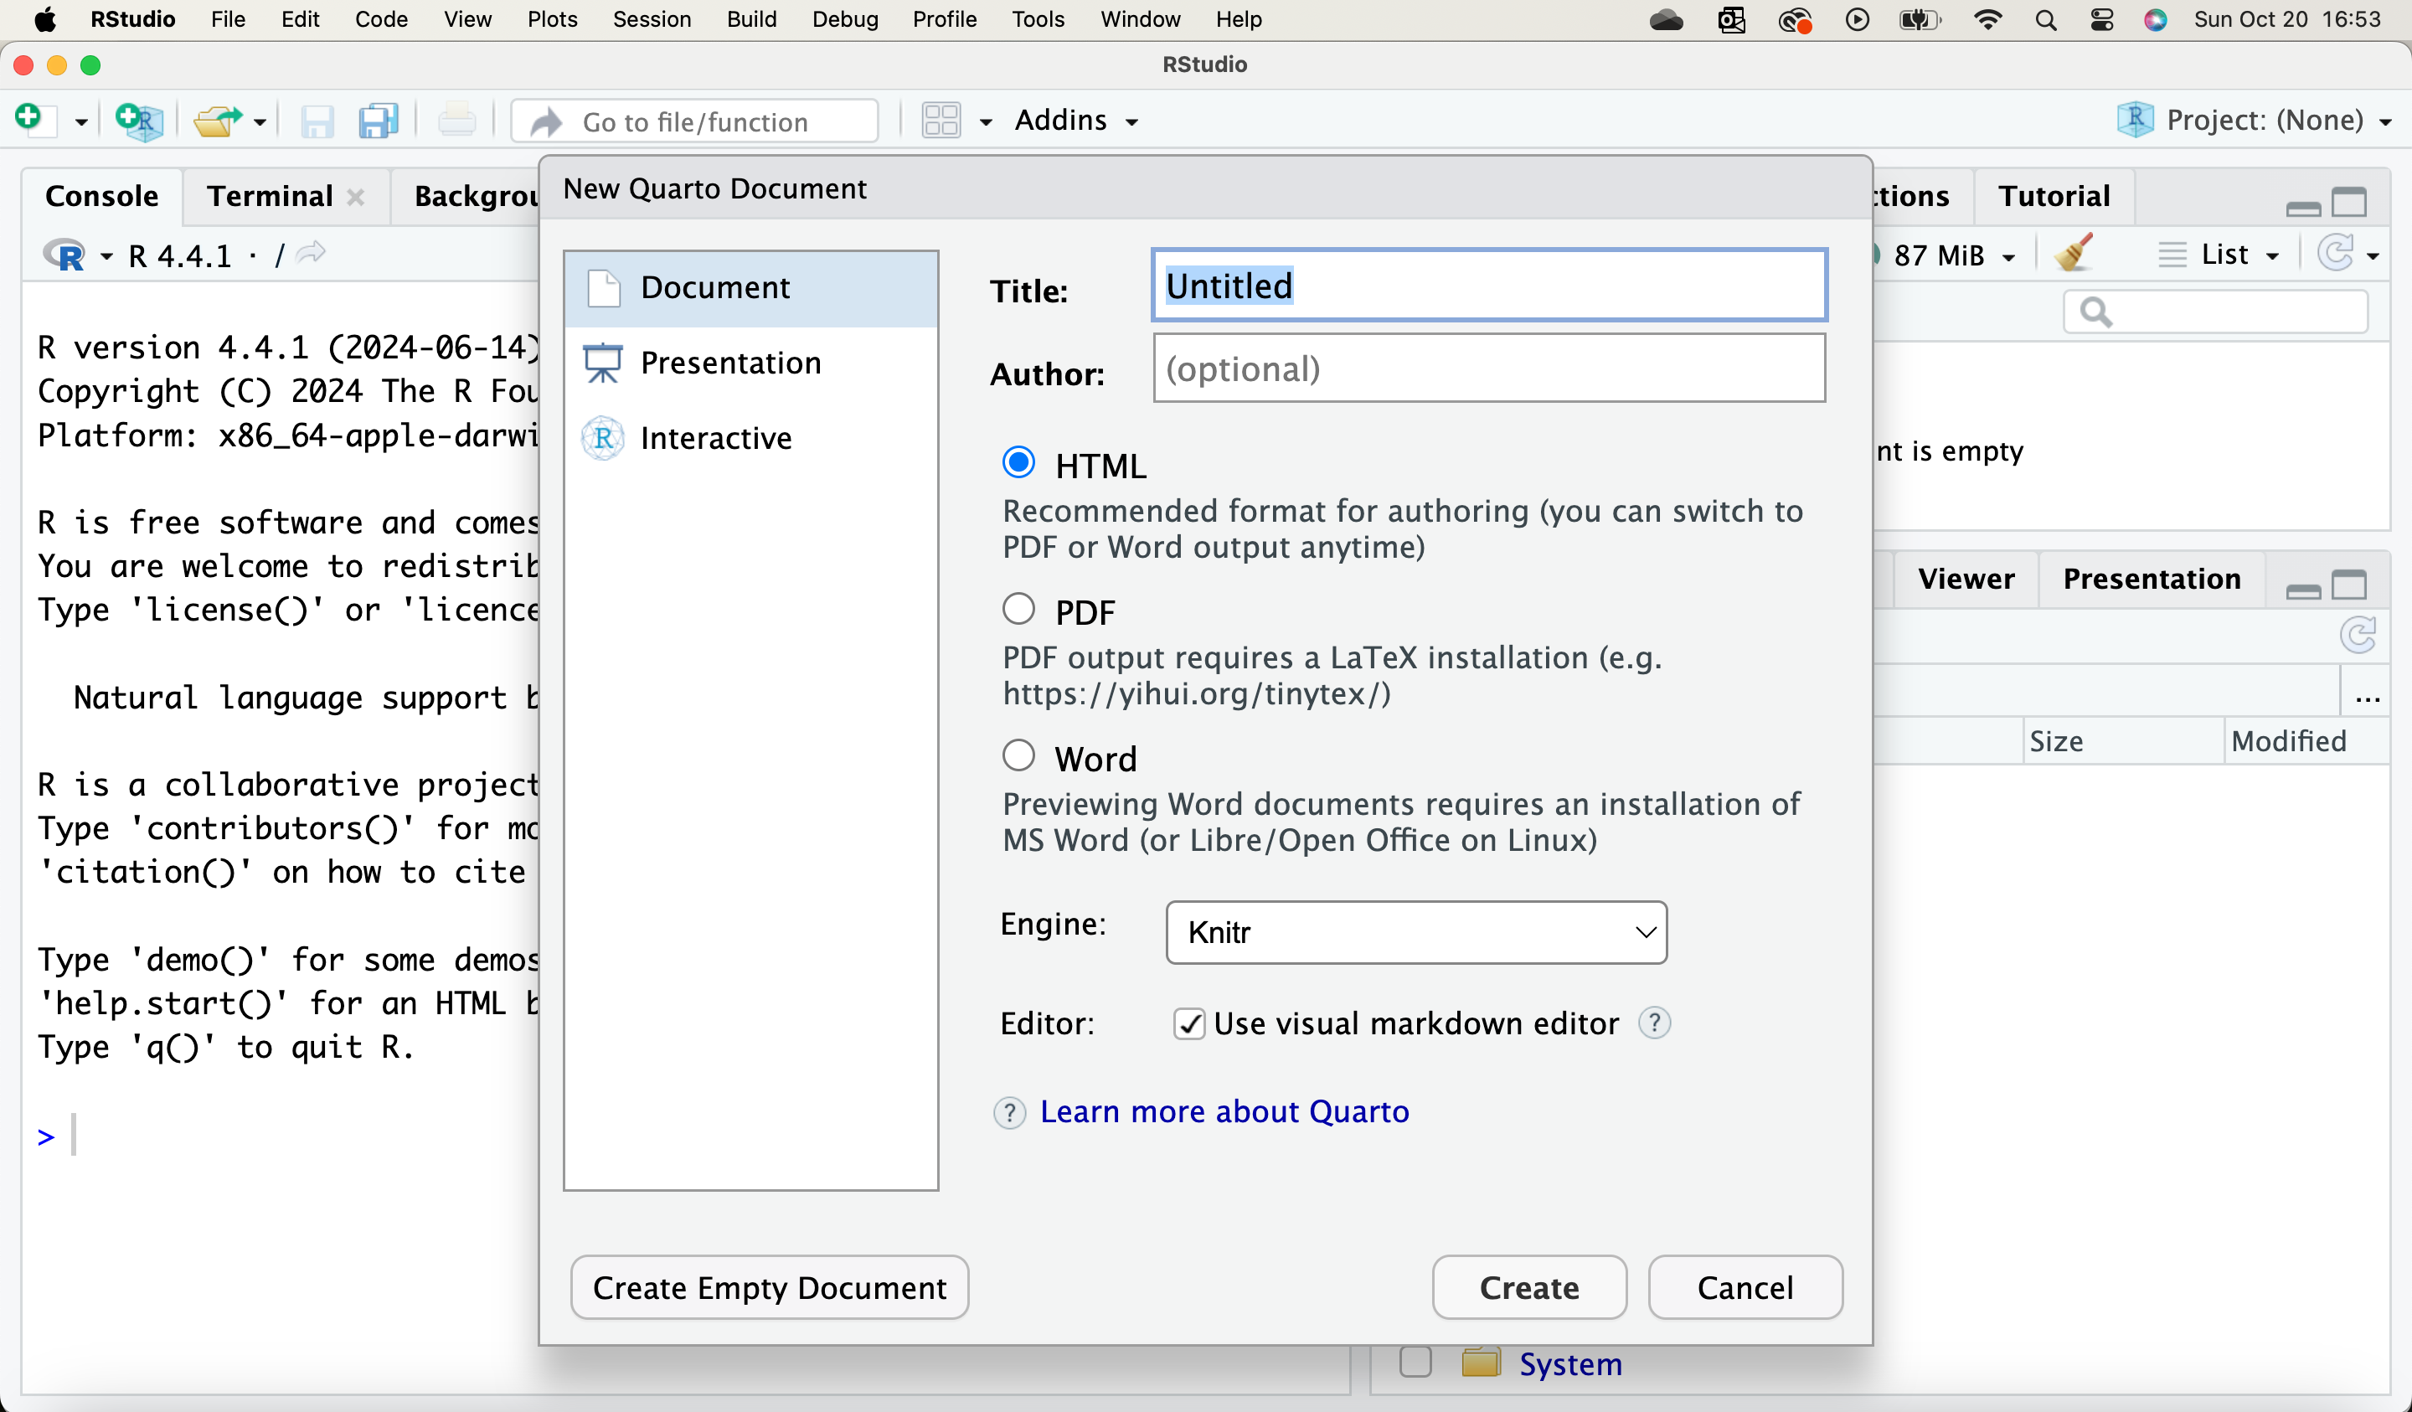The width and height of the screenshot is (2412, 1412).
Task: Click the Siri icon in menu bar
Action: pyautogui.click(x=2155, y=19)
